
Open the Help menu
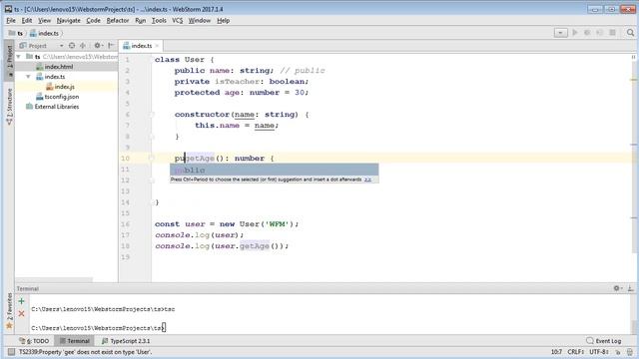pyautogui.click(x=223, y=20)
